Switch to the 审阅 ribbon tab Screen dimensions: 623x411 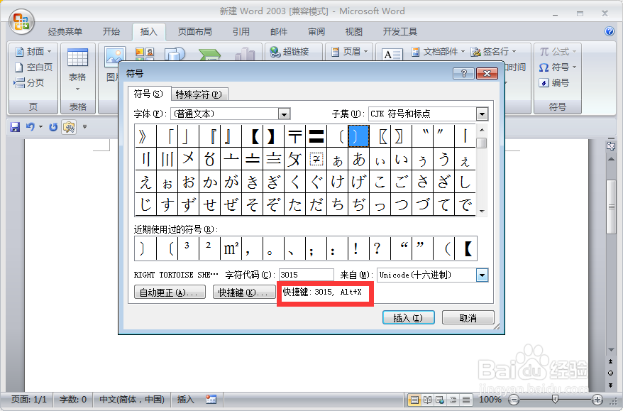click(x=316, y=32)
